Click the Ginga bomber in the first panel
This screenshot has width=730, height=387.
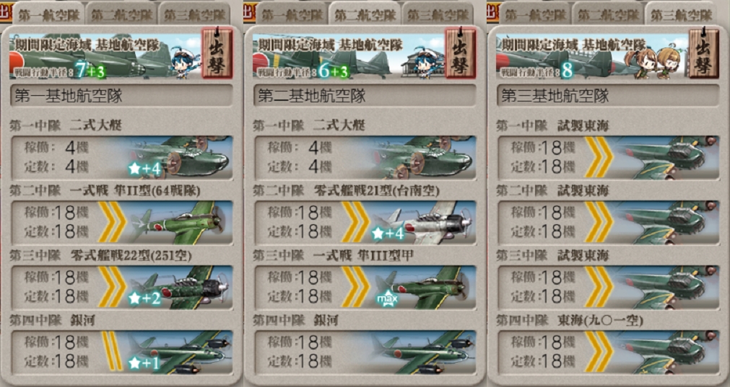tap(121, 352)
